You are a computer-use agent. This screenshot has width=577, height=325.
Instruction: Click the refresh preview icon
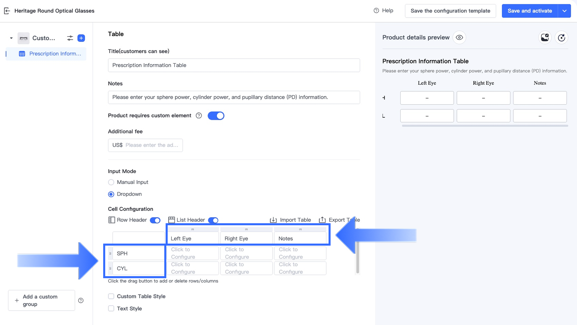[x=561, y=37]
